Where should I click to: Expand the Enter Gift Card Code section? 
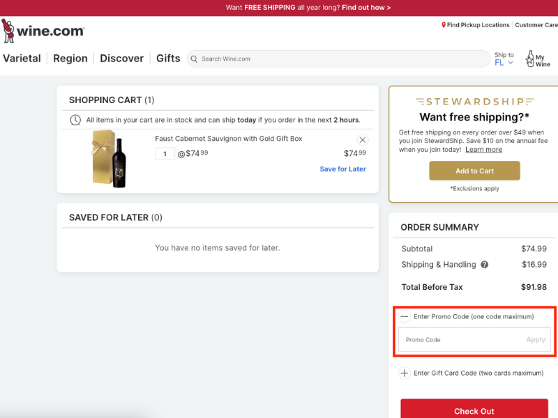coord(405,373)
